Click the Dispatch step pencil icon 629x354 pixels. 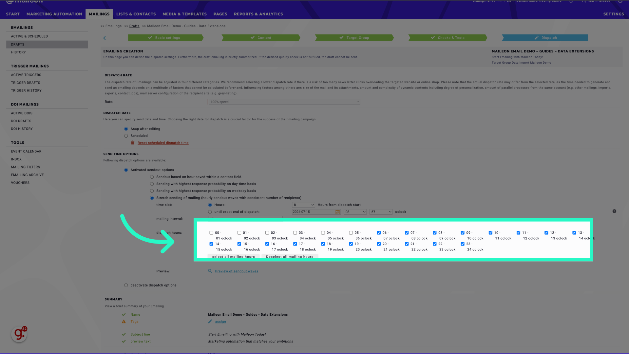(x=537, y=38)
